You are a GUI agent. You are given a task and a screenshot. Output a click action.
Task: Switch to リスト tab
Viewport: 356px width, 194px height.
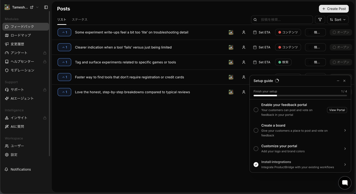point(62,19)
